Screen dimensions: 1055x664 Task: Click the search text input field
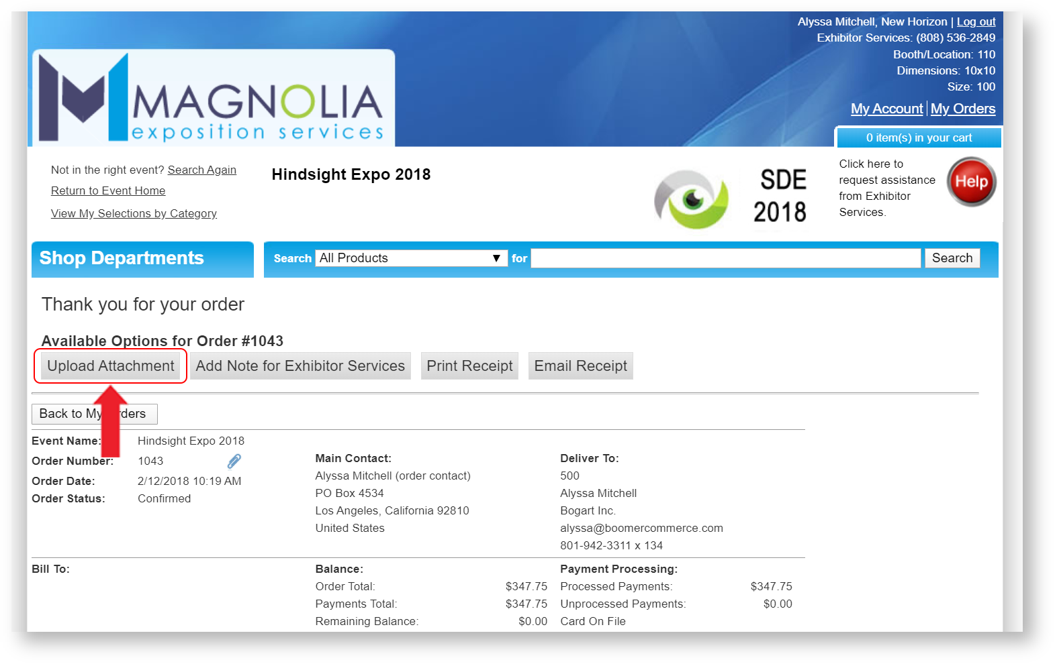coord(725,258)
